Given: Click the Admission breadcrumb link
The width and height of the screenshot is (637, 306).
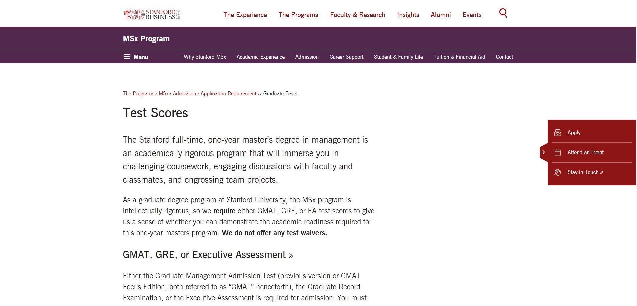Looking at the screenshot, I should point(184,94).
